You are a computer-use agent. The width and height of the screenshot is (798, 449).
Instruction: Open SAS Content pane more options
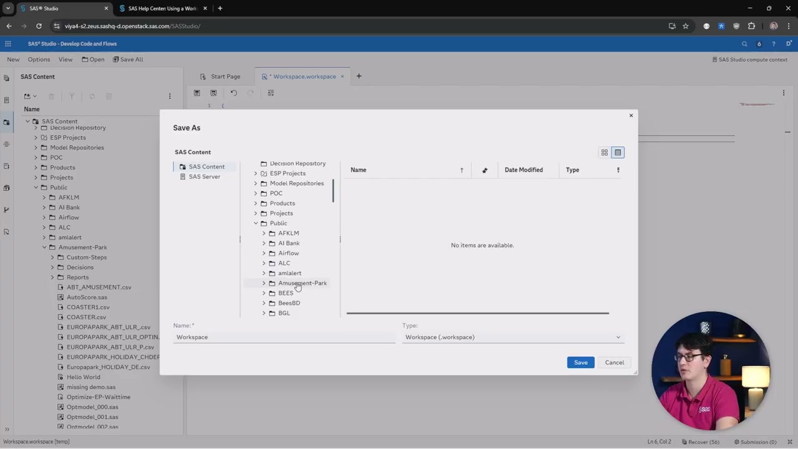[x=170, y=96]
